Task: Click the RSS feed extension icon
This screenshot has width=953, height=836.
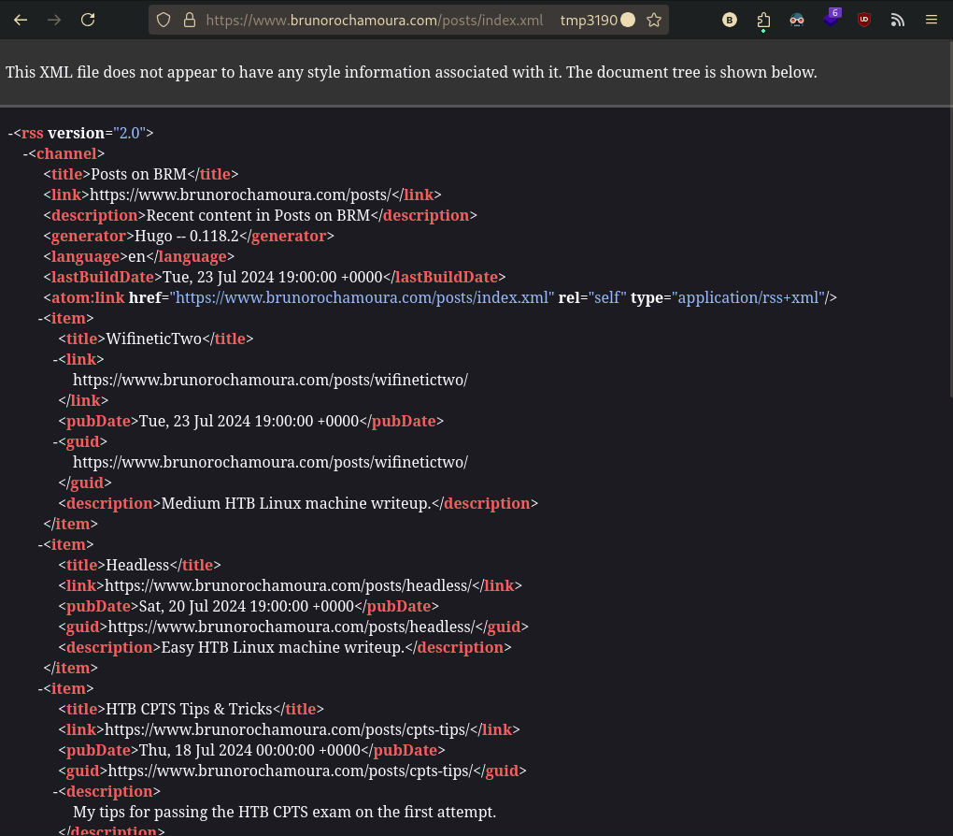Action: point(898,20)
